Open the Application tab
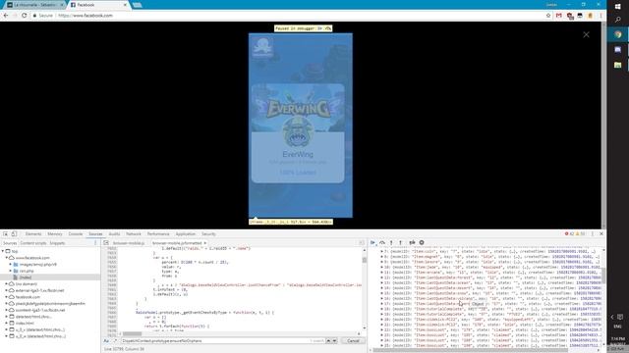629x353 pixels. 186,233
